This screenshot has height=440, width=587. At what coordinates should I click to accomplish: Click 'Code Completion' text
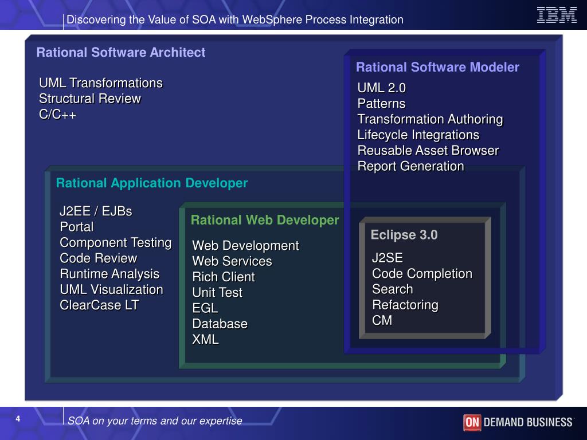tap(422, 273)
